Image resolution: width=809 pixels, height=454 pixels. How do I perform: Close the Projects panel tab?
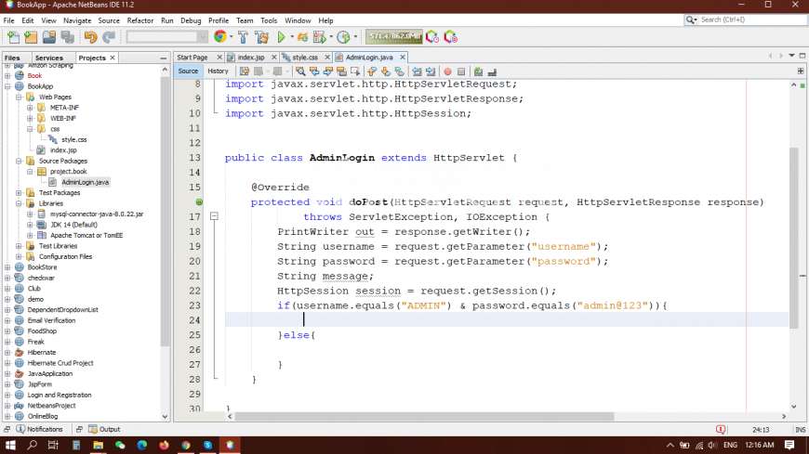[112, 58]
